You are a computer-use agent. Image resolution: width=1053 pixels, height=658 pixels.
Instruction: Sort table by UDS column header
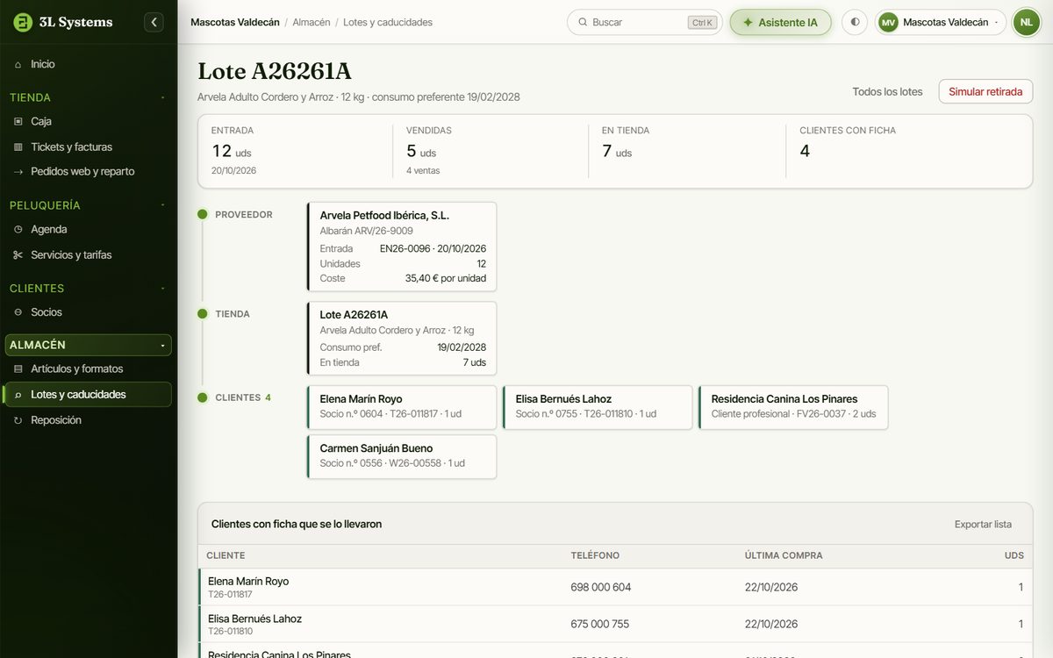click(x=1014, y=555)
